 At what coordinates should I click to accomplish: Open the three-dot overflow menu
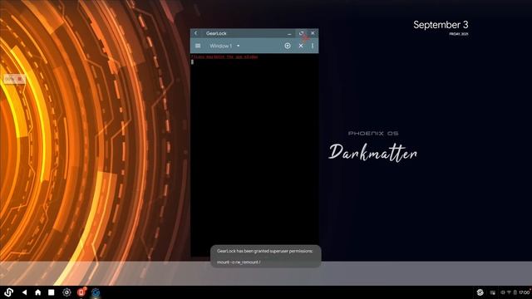click(x=313, y=46)
